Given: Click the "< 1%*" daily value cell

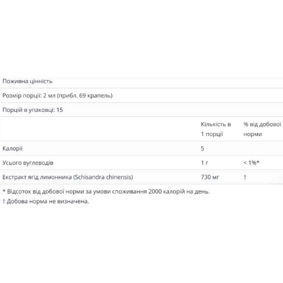Looking at the screenshot, I should click(x=252, y=163).
